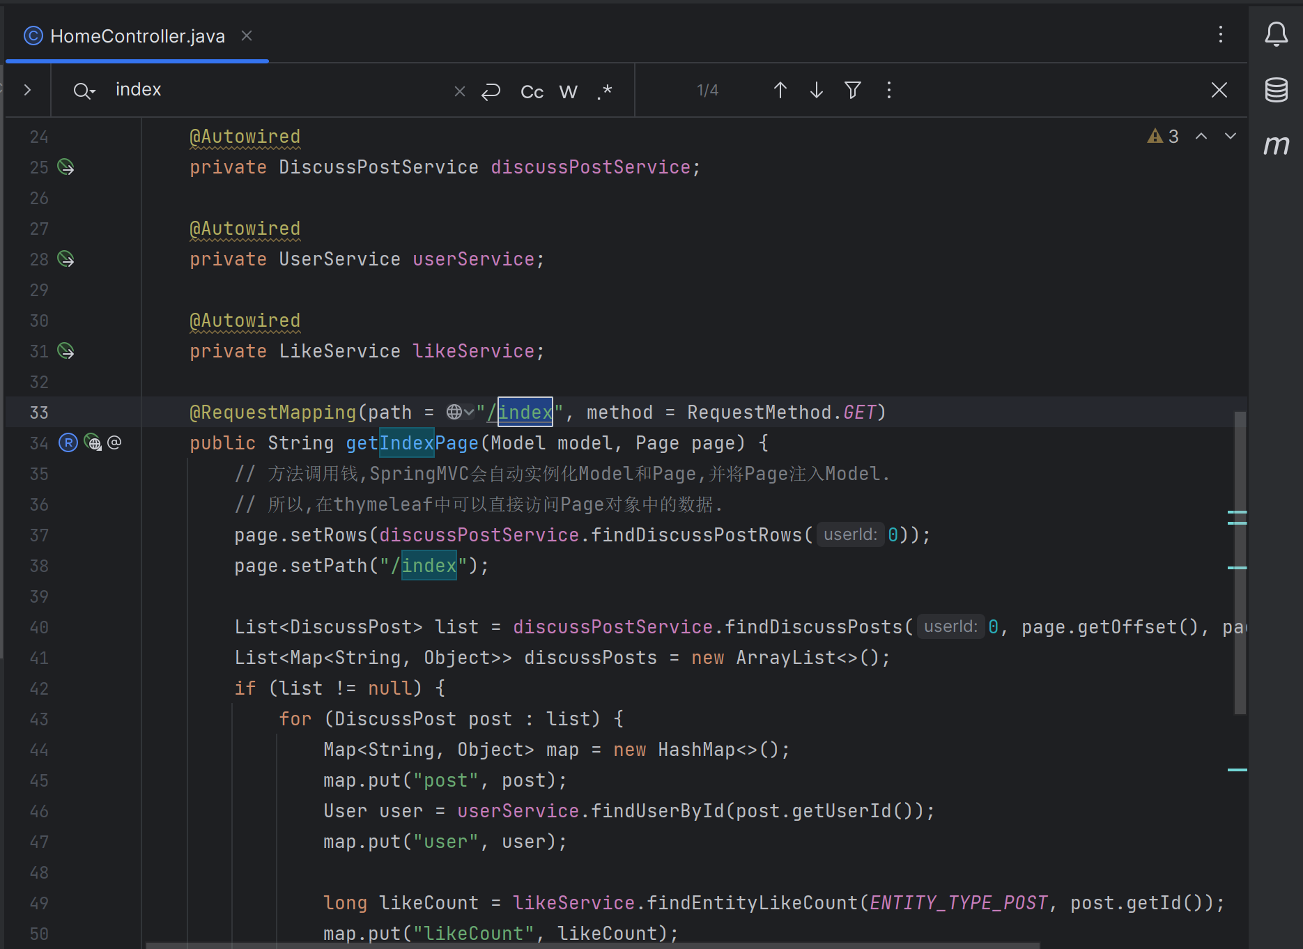Click the userId hint on line 37
Image resolution: width=1303 pixels, height=949 pixels.
850,535
